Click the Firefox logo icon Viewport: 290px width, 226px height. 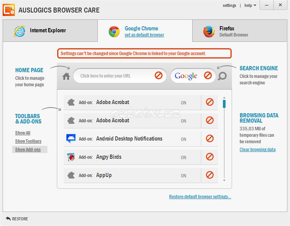pyautogui.click(x=209, y=32)
